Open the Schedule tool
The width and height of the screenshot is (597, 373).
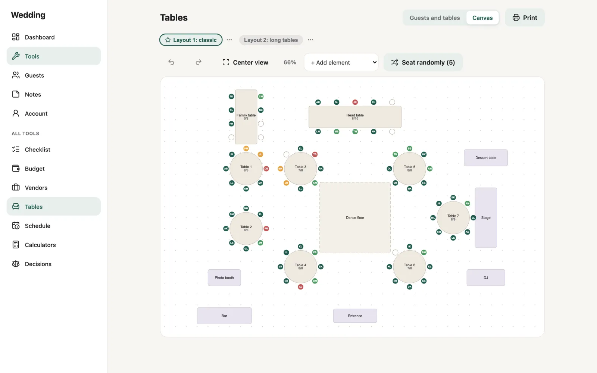coord(54,226)
